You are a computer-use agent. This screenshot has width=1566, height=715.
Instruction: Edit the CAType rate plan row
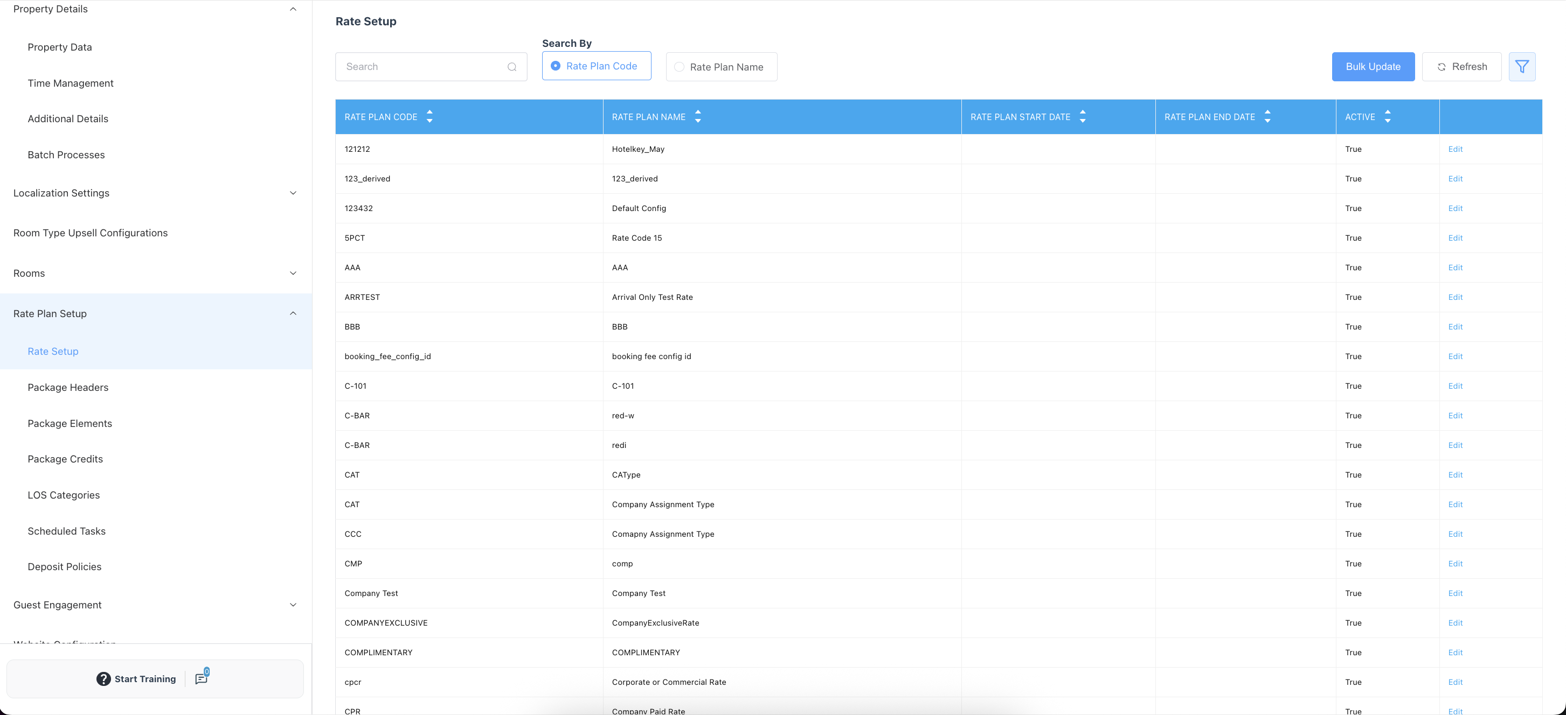pyautogui.click(x=1455, y=475)
